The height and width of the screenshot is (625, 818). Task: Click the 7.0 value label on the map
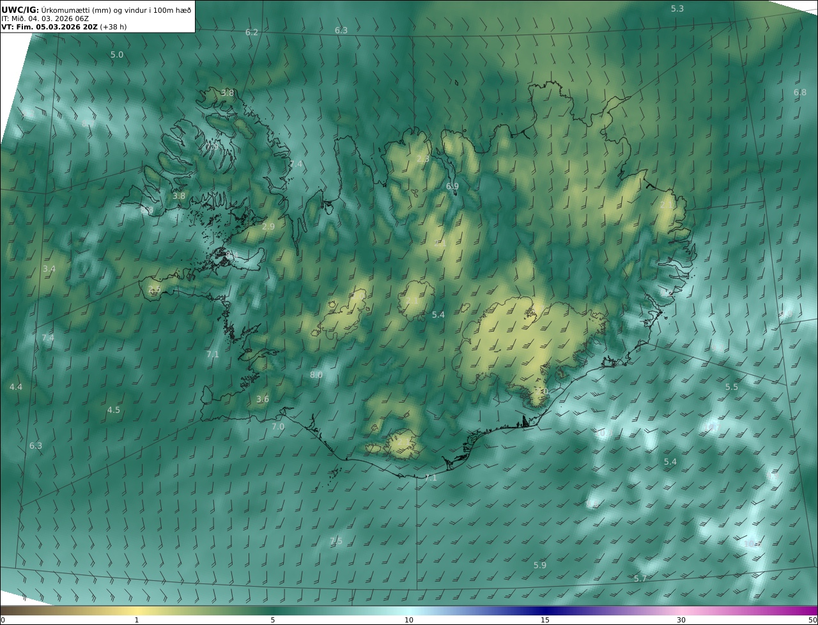[x=278, y=426]
